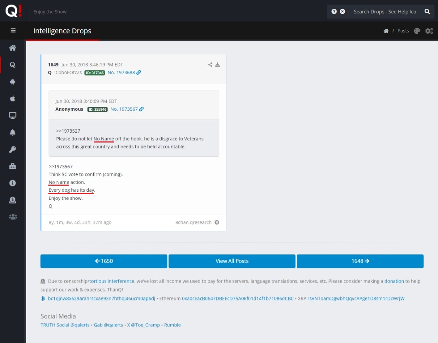Click the >>1973567 reply reference

point(61,167)
